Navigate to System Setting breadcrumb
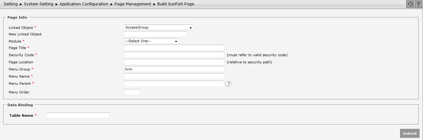Screen dimensions: 423x140 click(x=38, y=4)
